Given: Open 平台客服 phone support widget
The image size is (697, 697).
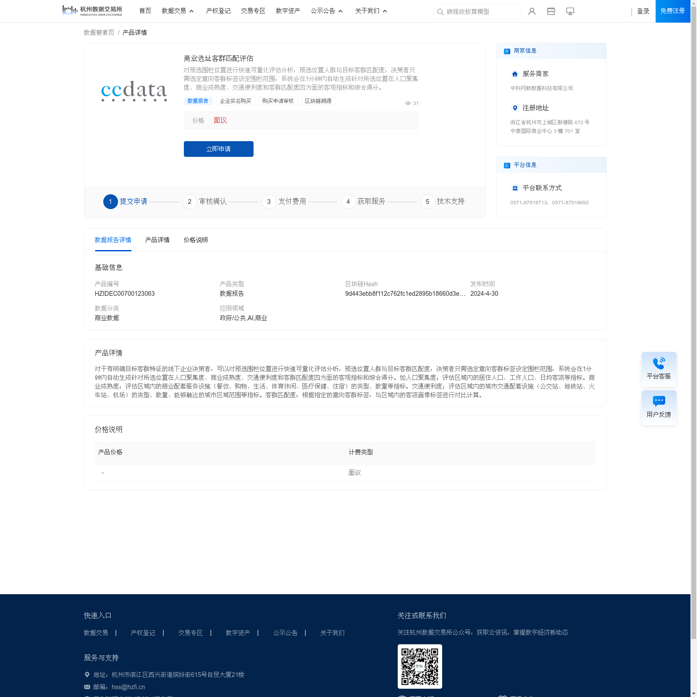Looking at the screenshot, I should point(659,369).
